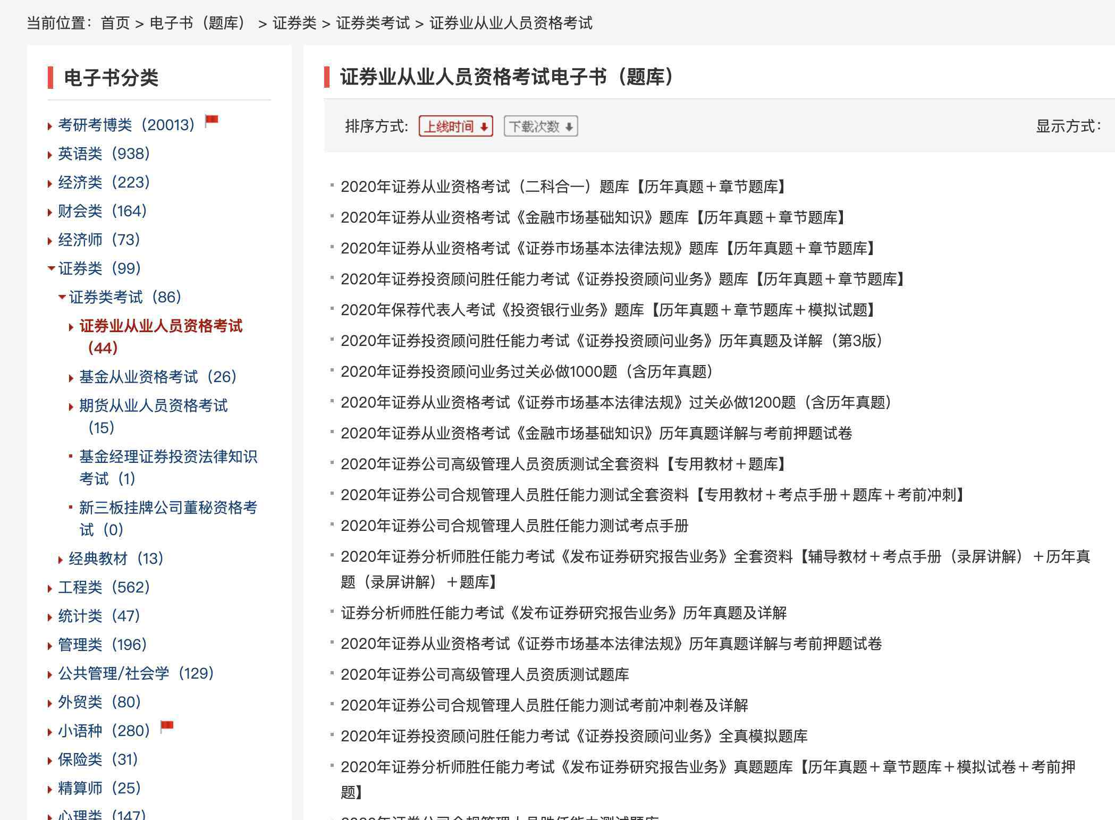Open 首页 in the breadcrumb
This screenshot has width=1115, height=820.
point(115,23)
